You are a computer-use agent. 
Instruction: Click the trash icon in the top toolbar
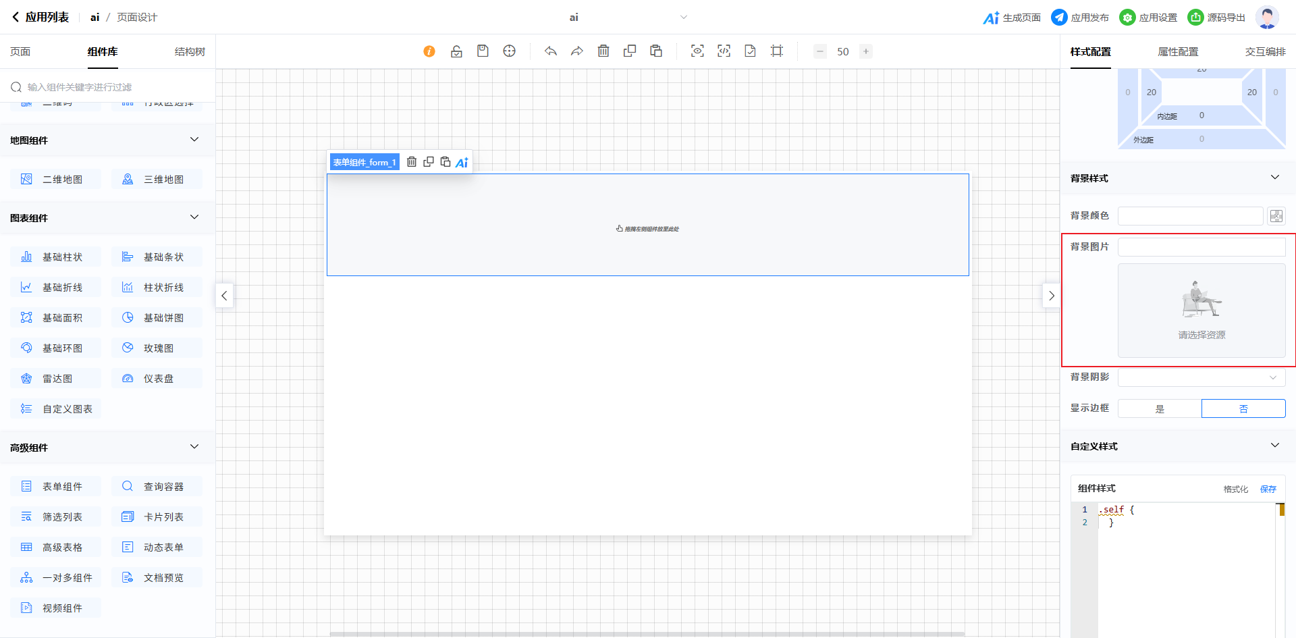click(603, 51)
